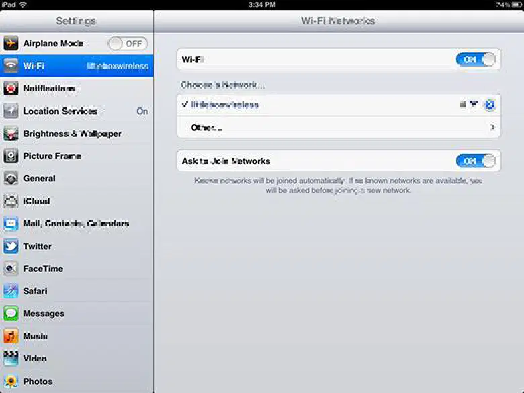Tap the General gear icon

[x=10, y=179]
